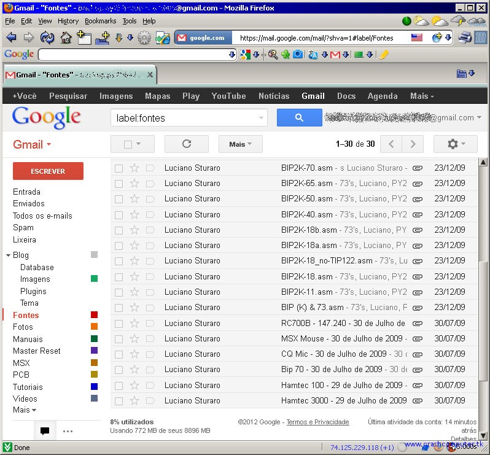
Task: Open the Mais actions dropdown above the list
Action: 240,144
